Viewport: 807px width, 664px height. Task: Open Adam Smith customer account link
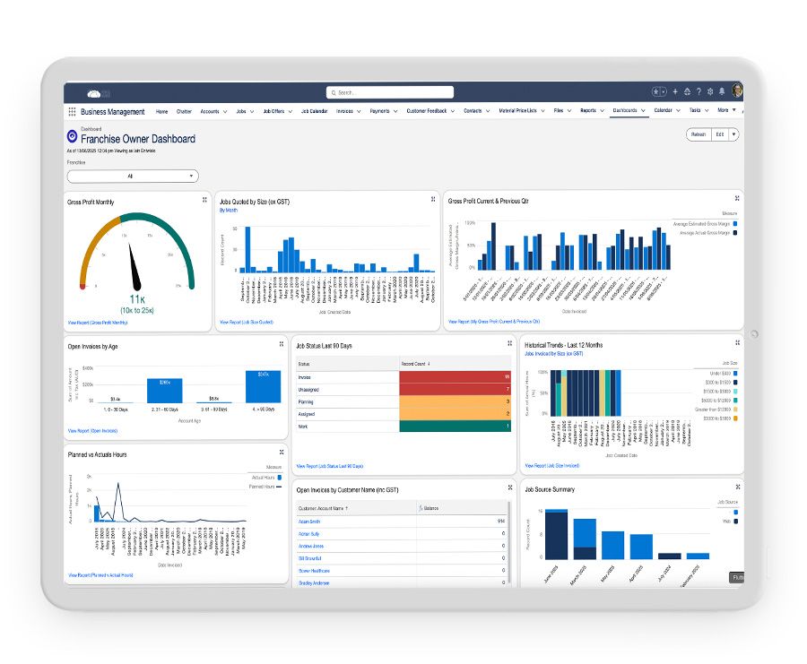click(310, 521)
